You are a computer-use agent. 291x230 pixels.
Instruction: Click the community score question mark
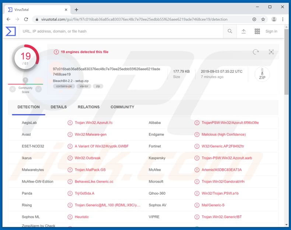pyautogui.click(x=25, y=80)
